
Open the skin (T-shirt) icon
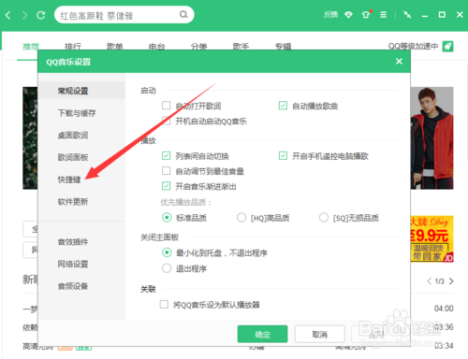(x=366, y=15)
